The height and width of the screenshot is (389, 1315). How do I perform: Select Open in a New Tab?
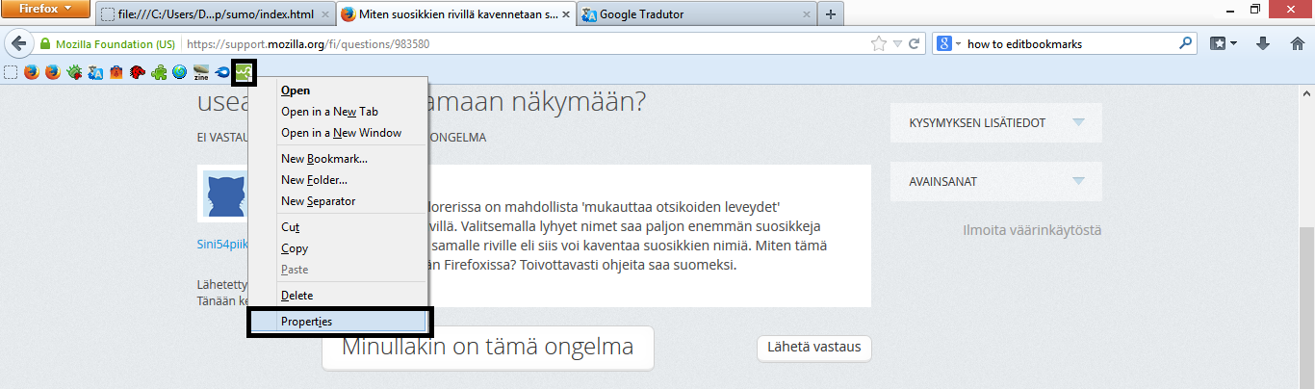tap(329, 112)
